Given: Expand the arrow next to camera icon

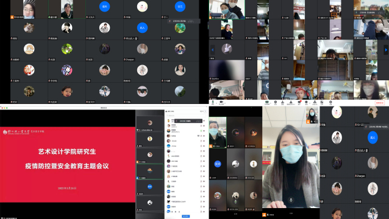Looking at the screenshot, I should (225, 103).
